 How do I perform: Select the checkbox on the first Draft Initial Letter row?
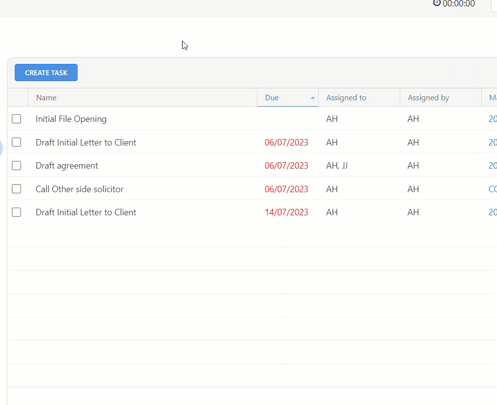(16, 142)
